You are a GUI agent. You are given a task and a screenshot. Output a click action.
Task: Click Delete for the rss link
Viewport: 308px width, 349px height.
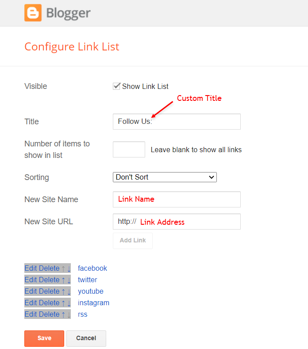[x=49, y=314]
